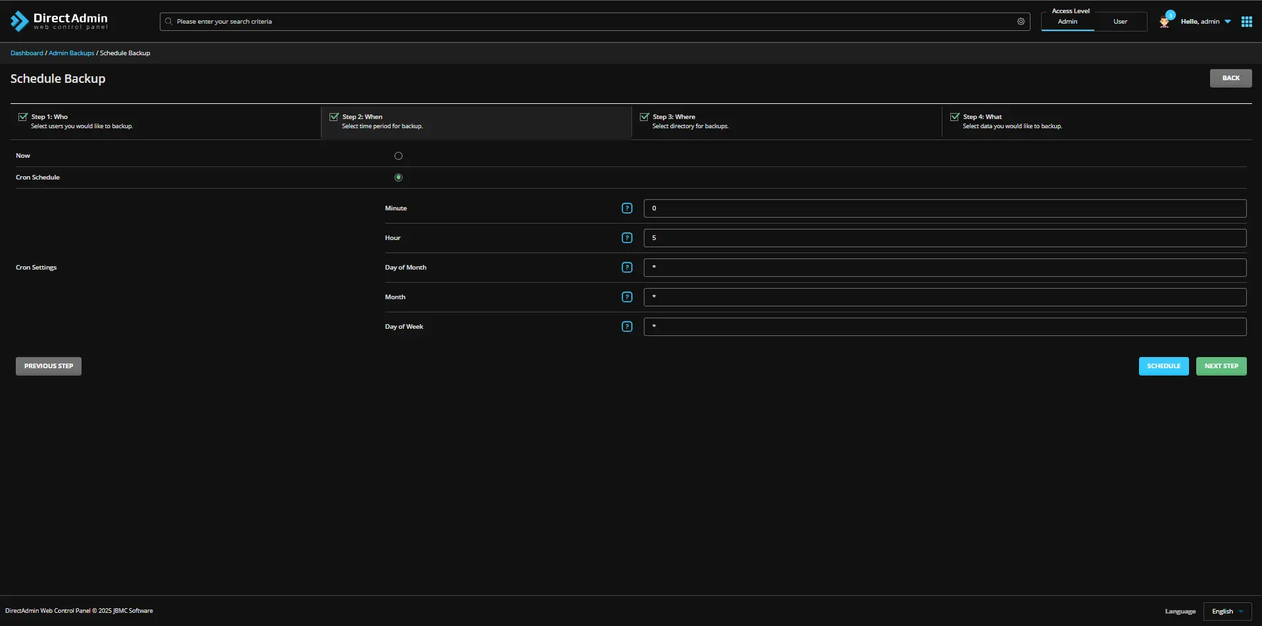Viewport: 1262px width, 626px height.
Task: Click the DirectAdmin logo icon
Action: point(20,21)
